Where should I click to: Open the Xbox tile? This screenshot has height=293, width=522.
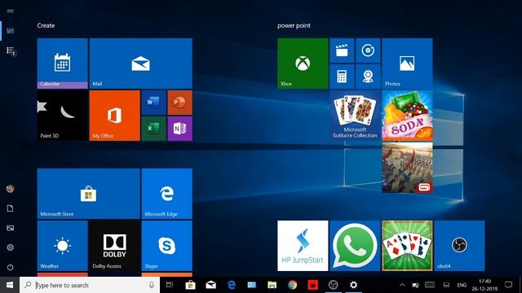(303, 63)
